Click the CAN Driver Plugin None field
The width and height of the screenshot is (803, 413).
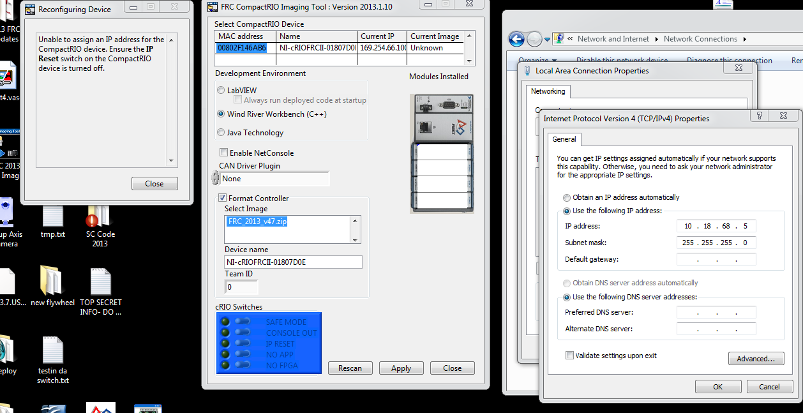274,179
